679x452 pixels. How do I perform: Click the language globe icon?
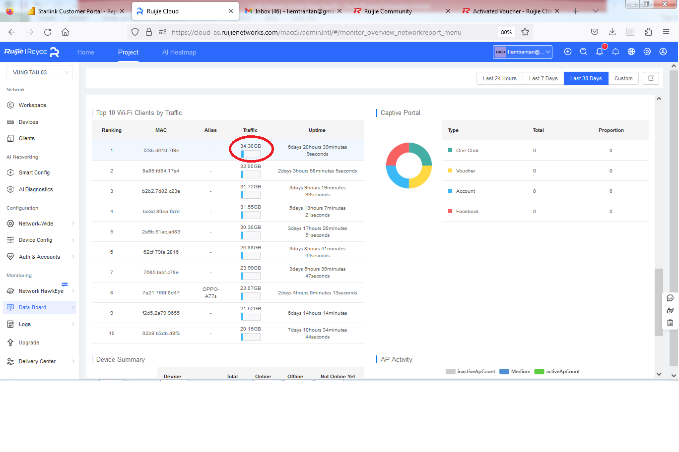pos(631,52)
